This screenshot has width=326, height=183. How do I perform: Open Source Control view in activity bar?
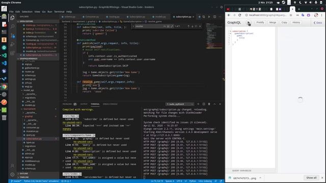12,36
